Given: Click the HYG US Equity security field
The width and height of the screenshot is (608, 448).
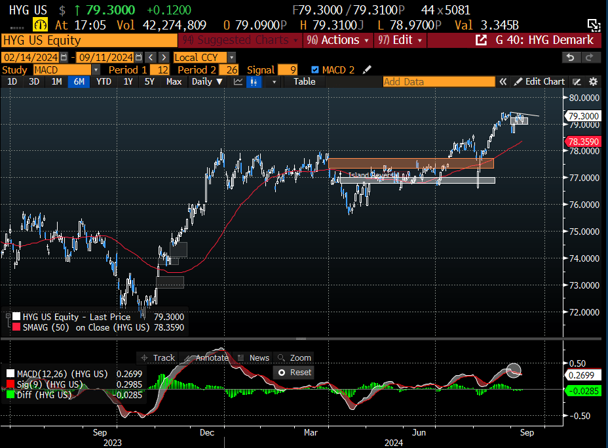Looking at the screenshot, I should coord(89,41).
